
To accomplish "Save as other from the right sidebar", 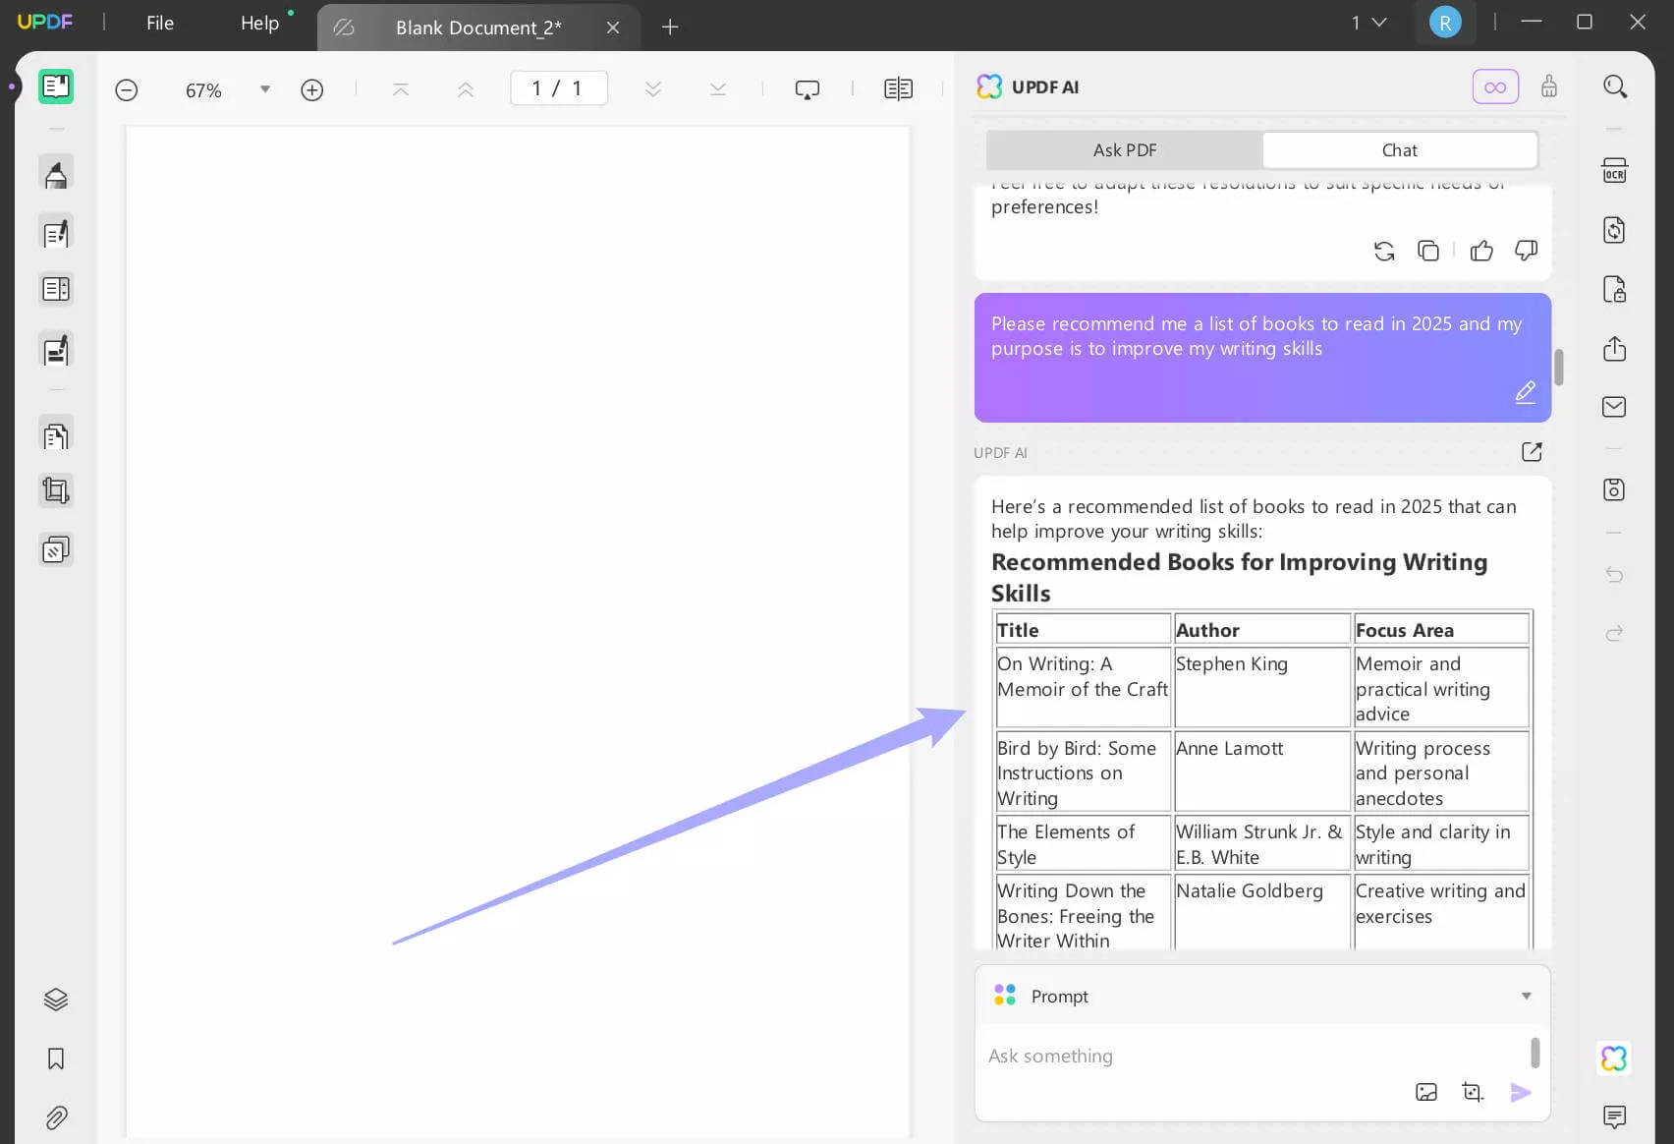I will pyautogui.click(x=1615, y=489).
